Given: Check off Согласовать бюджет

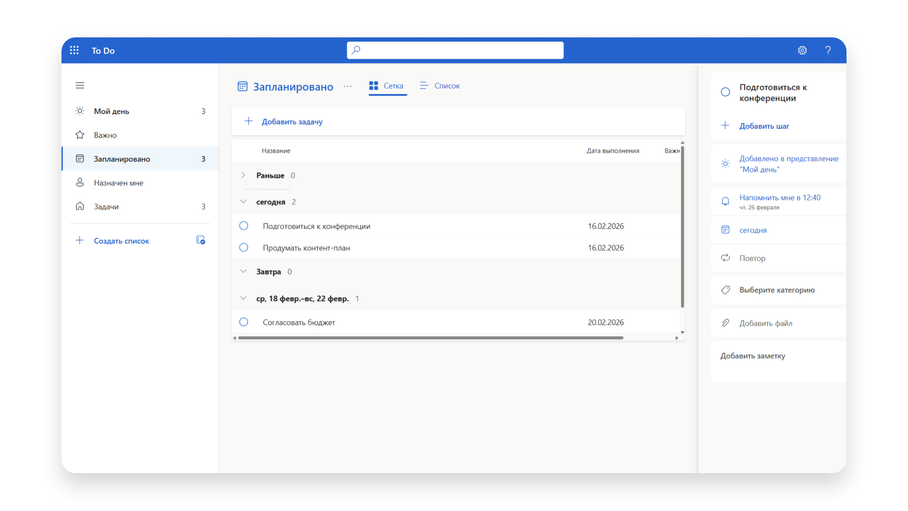Looking at the screenshot, I should (x=244, y=322).
